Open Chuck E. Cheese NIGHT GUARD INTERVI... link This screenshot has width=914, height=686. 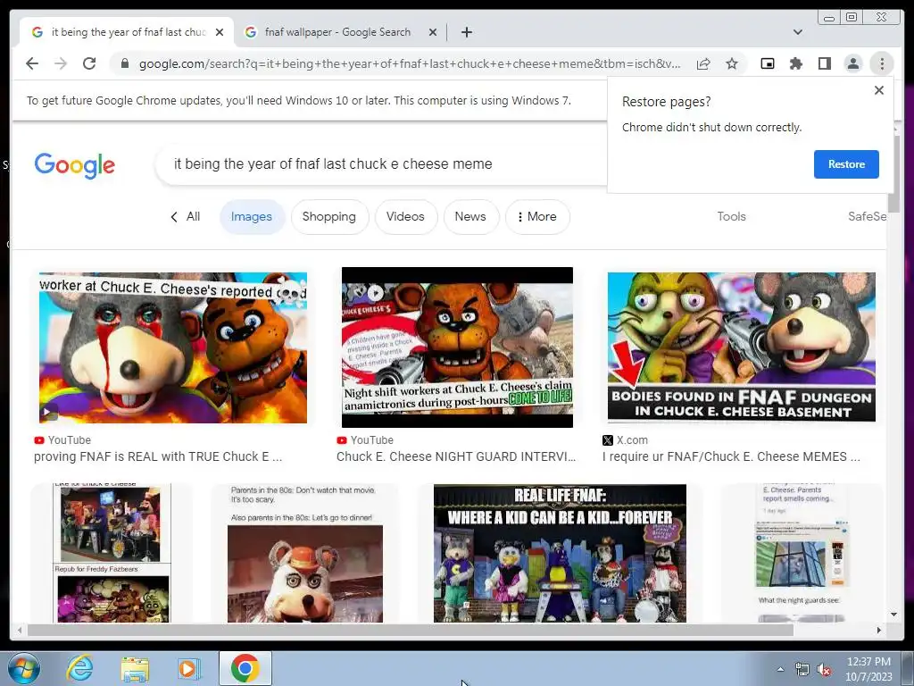(456, 456)
